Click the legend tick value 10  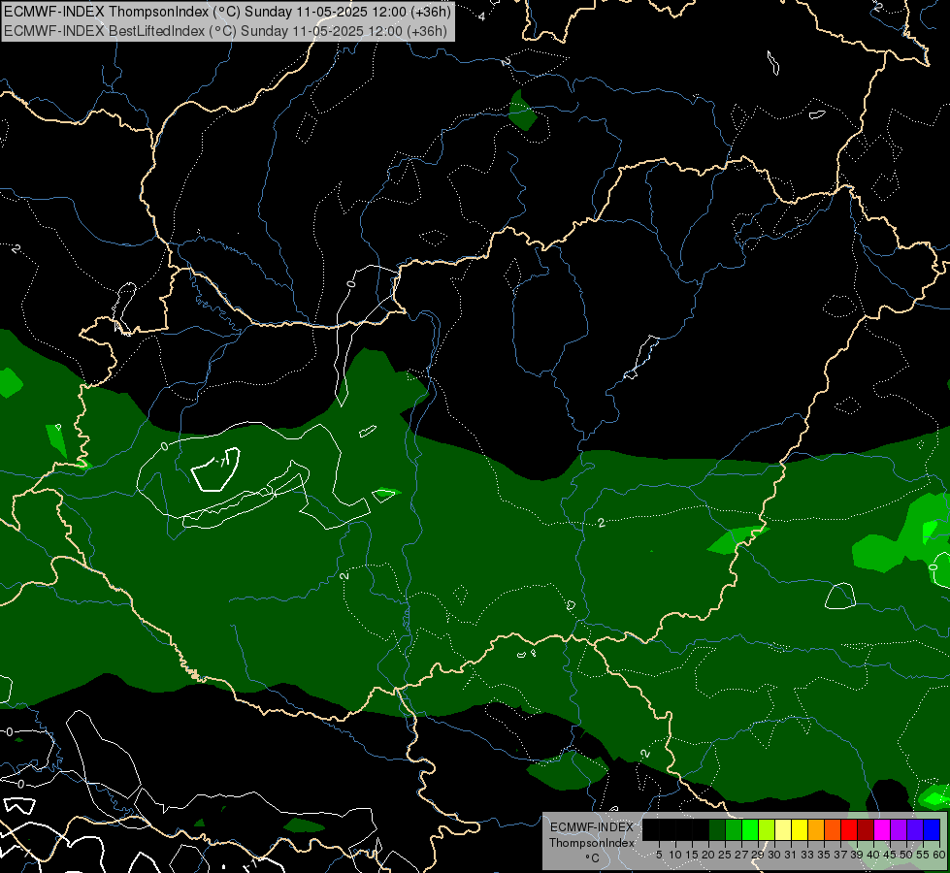[675, 855]
